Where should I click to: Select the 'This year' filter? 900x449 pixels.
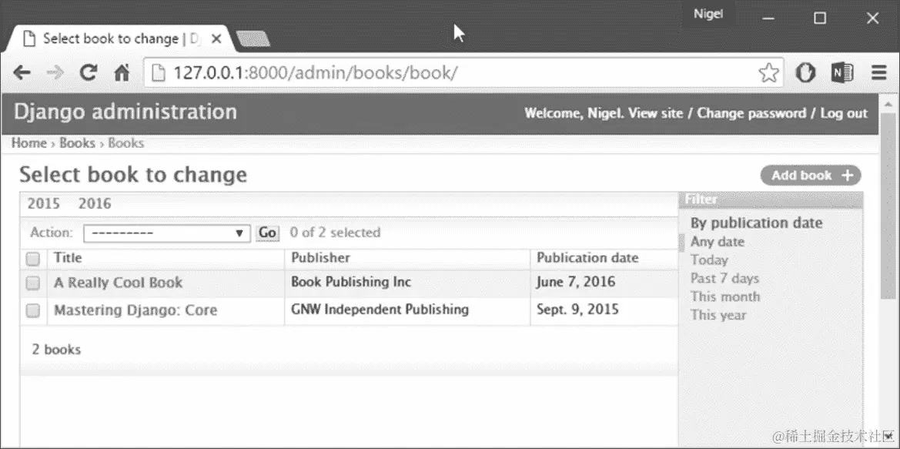(x=718, y=315)
